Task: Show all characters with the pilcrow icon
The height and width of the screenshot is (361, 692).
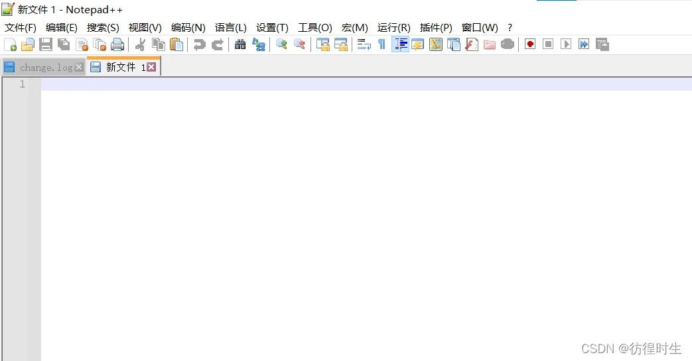Action: (x=381, y=44)
